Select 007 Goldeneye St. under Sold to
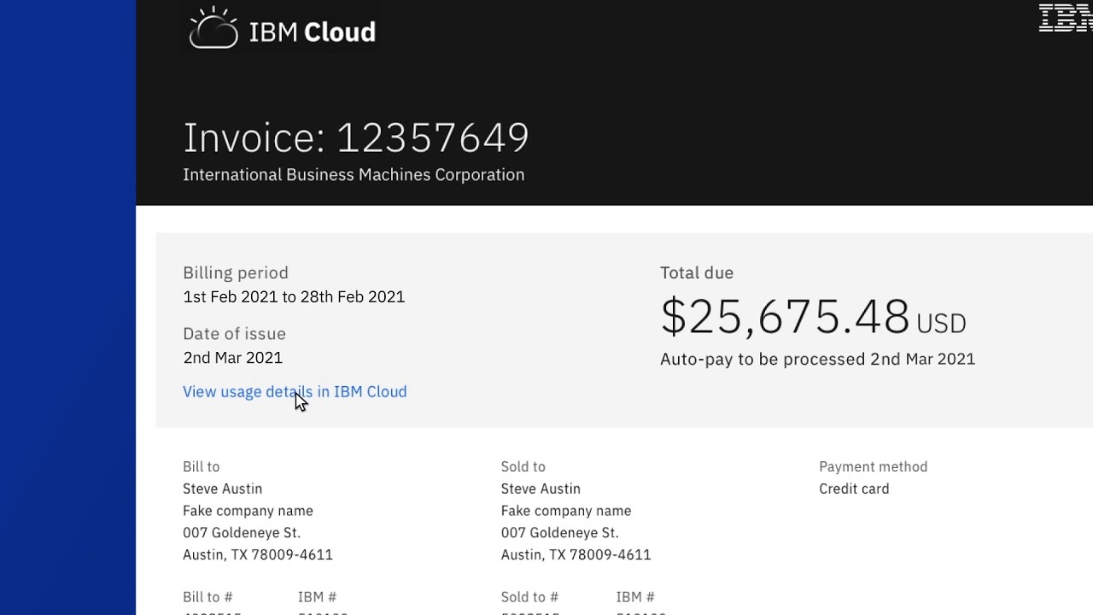Image resolution: width=1093 pixels, height=615 pixels. tap(559, 532)
